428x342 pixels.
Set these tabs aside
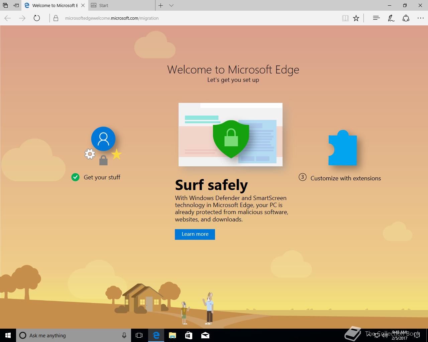click(x=16, y=5)
